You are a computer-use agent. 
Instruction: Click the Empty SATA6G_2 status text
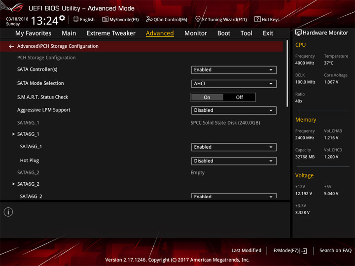[x=197, y=172]
